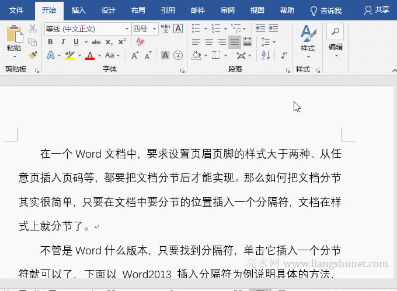Click the subscript x₂ icon
Screen dimensions: 397x291
(110, 42)
